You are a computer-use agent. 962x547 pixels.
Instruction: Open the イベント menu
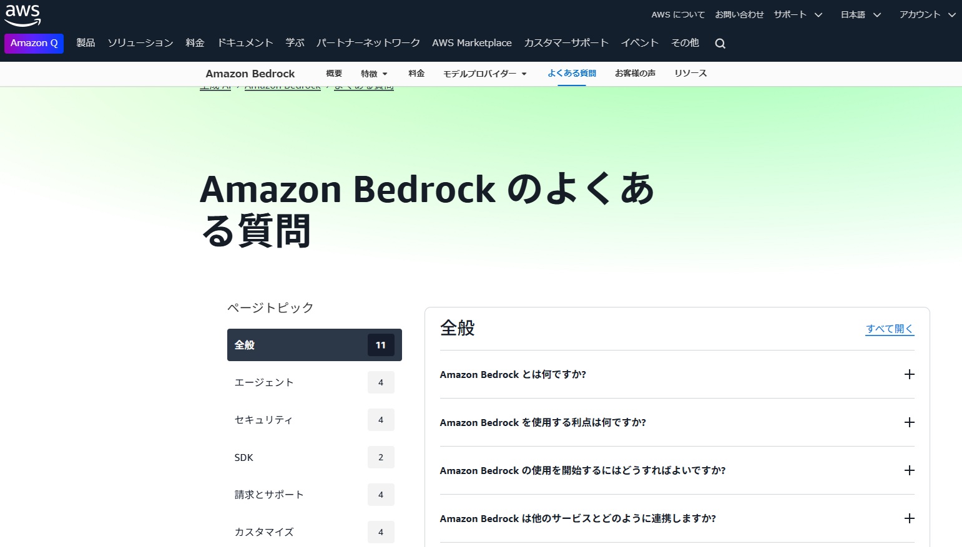[639, 43]
